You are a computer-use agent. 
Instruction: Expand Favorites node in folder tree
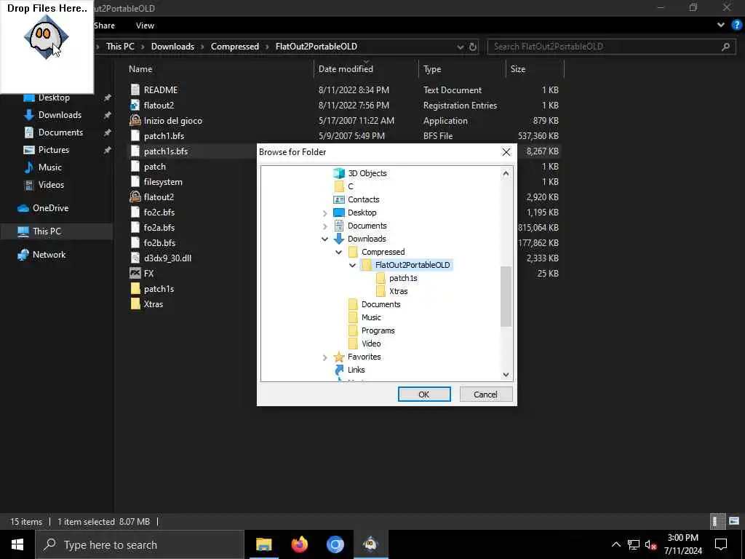pyautogui.click(x=325, y=357)
